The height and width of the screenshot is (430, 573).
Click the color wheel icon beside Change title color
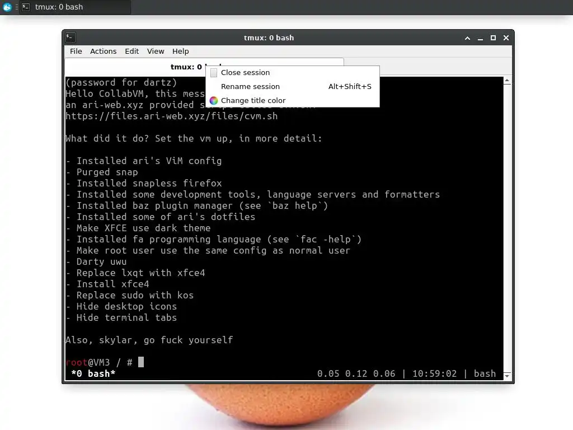[x=214, y=101]
